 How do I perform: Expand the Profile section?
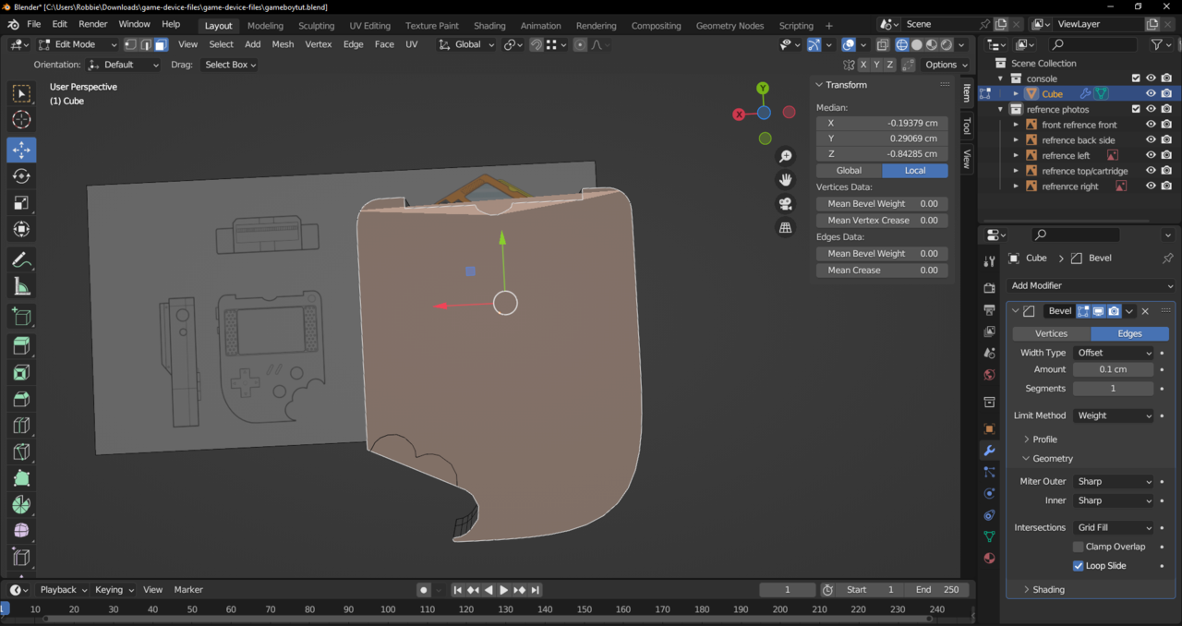pos(1044,439)
